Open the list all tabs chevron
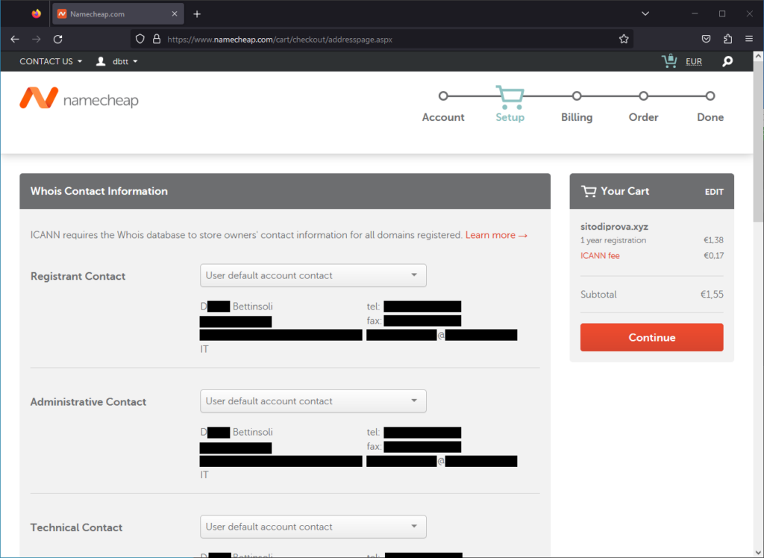This screenshot has width=764, height=558. pos(645,13)
